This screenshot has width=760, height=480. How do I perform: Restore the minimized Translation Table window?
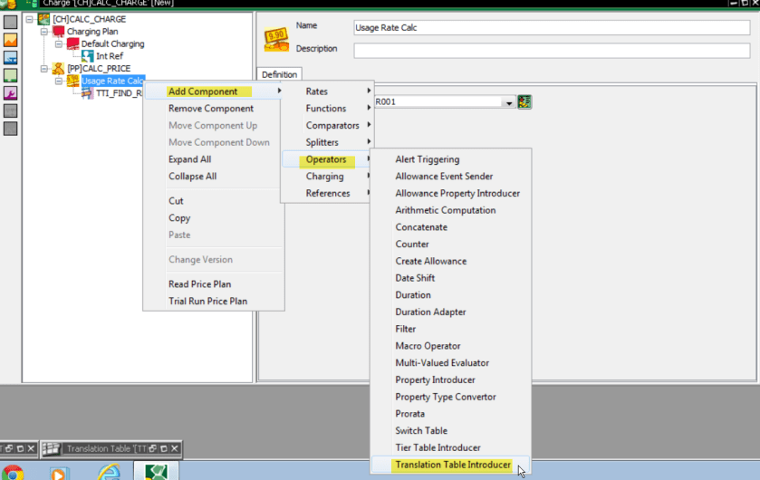tap(153, 448)
